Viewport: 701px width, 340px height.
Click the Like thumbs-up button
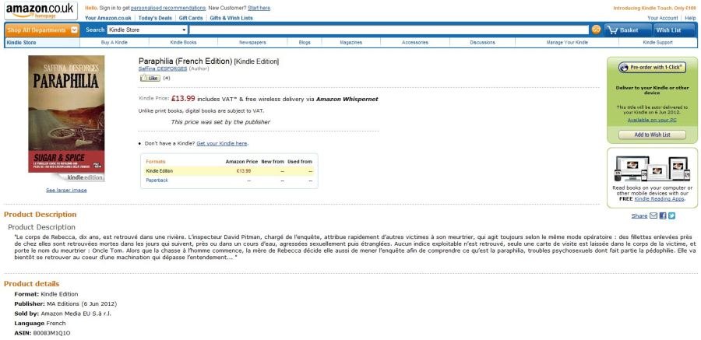click(149, 79)
